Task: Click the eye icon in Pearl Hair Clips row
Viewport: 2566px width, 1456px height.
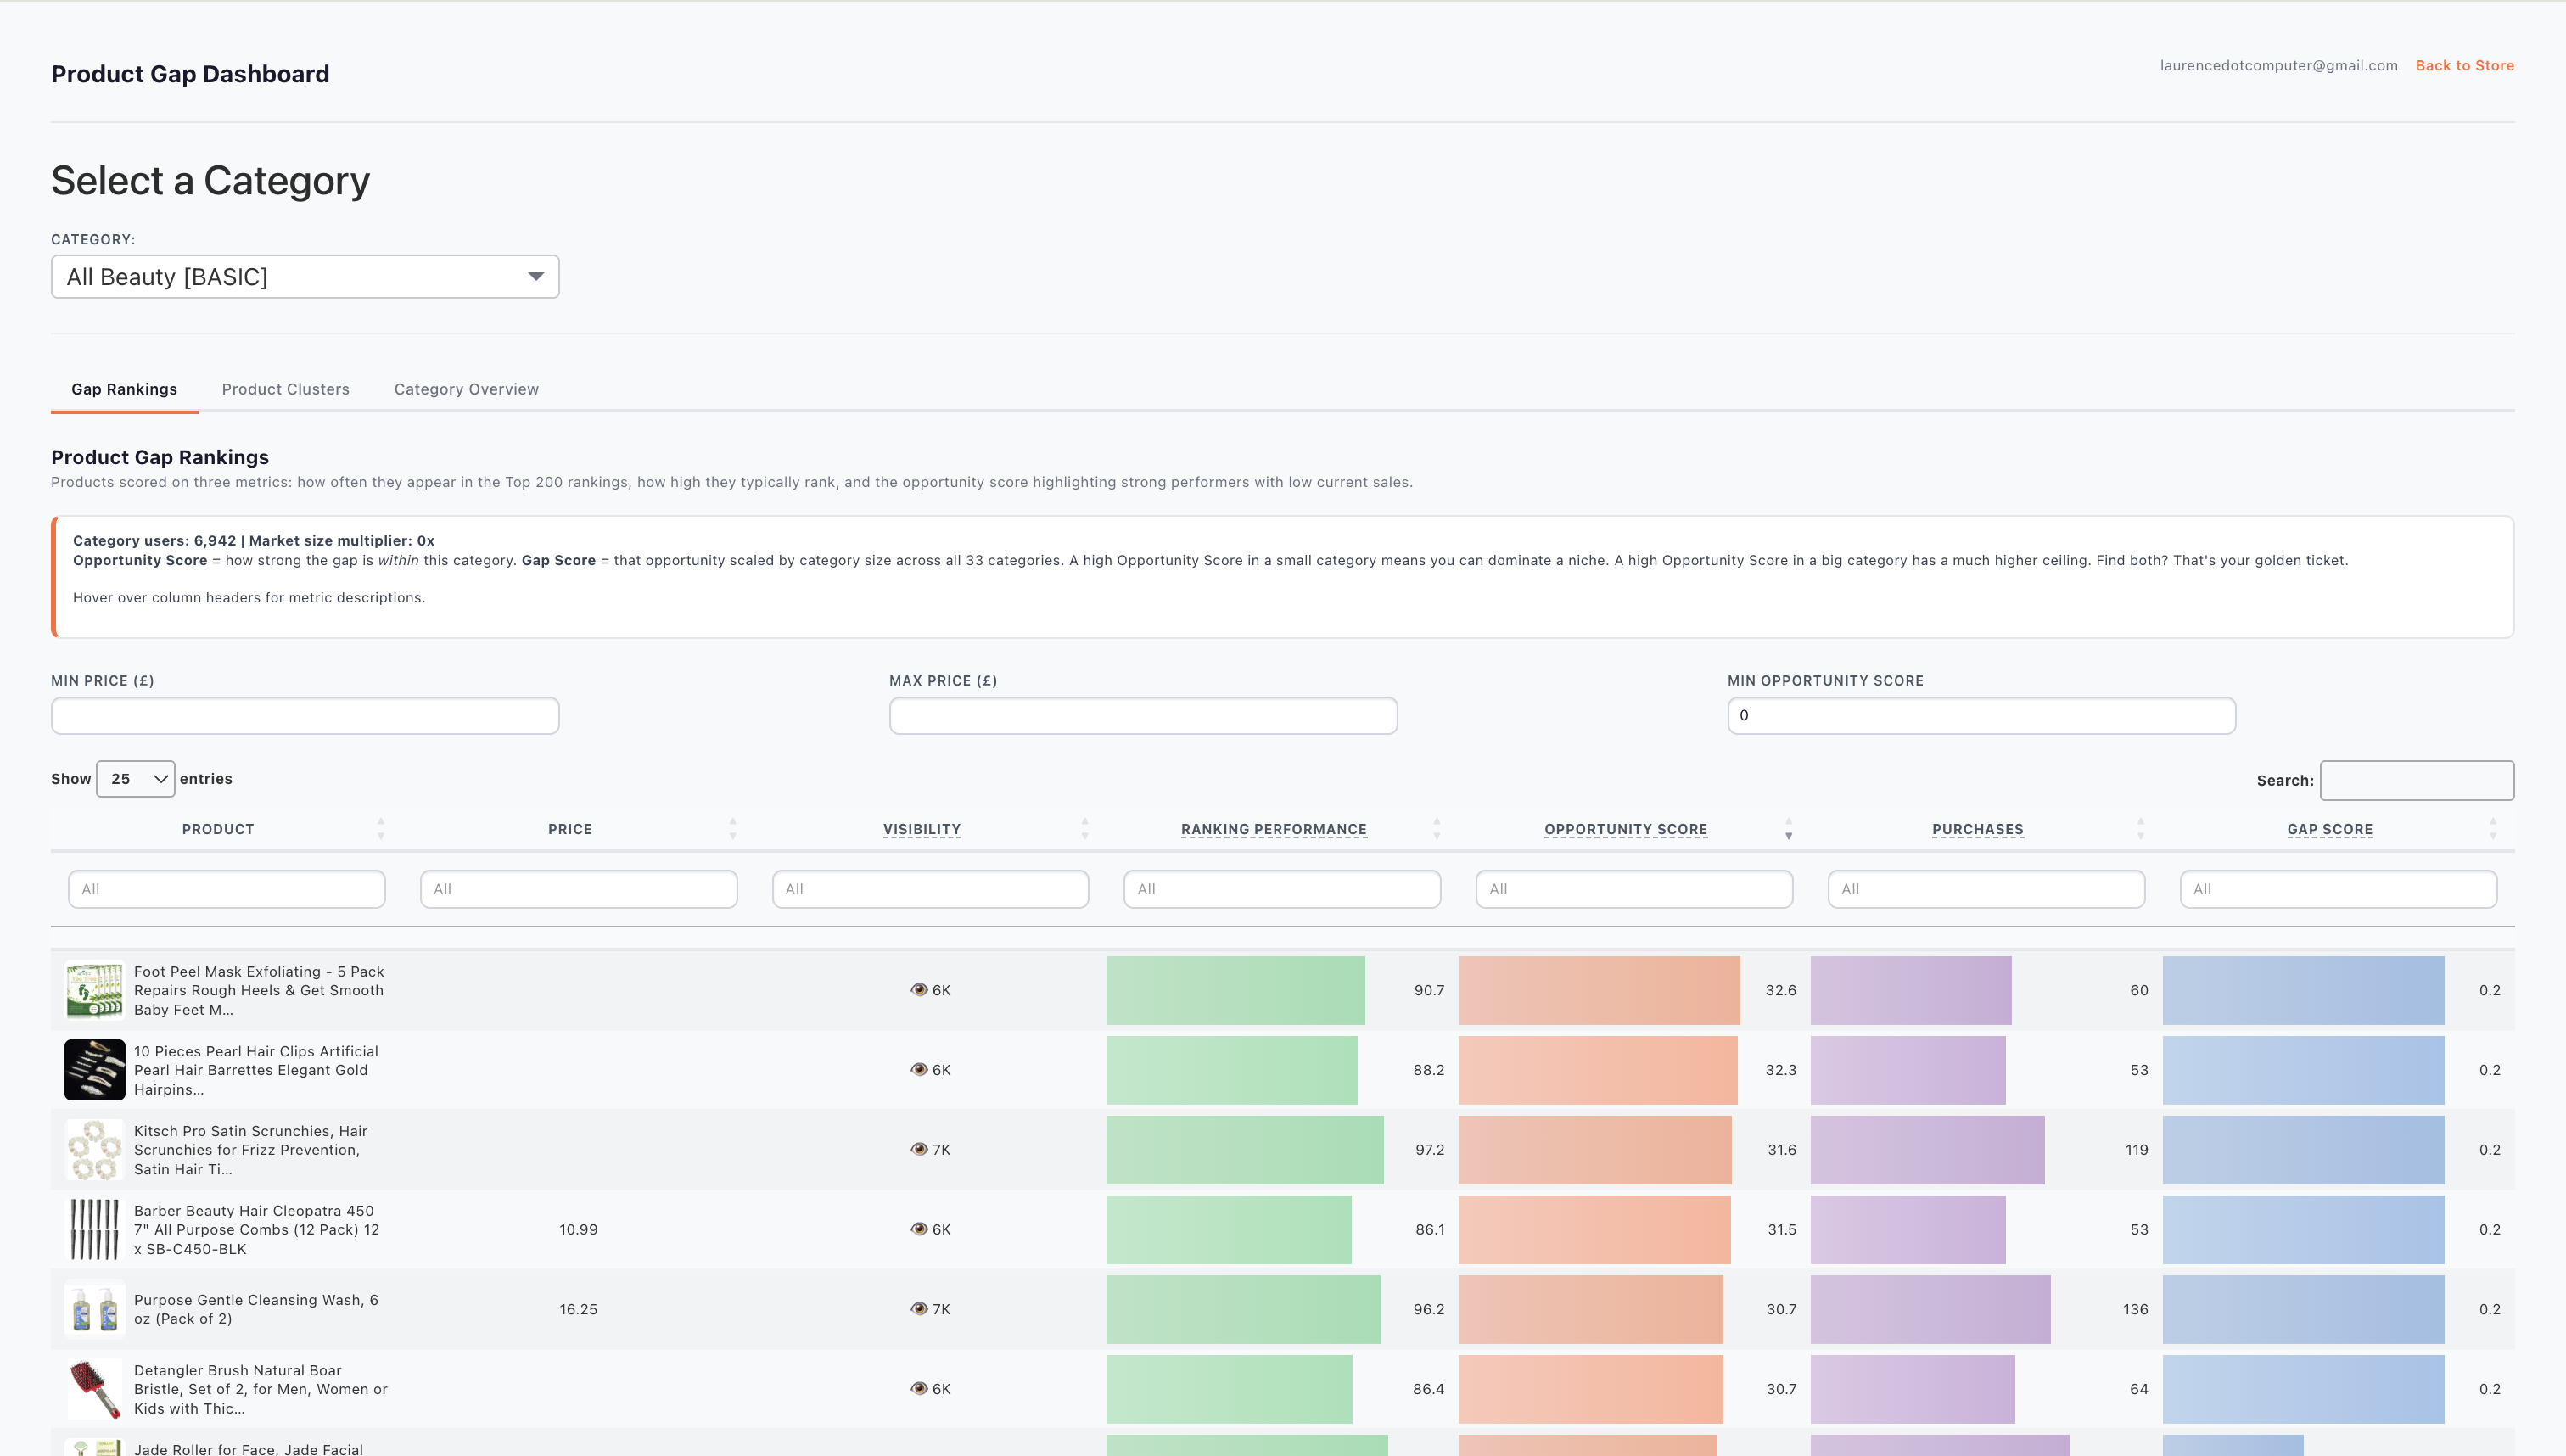Action: click(919, 1069)
